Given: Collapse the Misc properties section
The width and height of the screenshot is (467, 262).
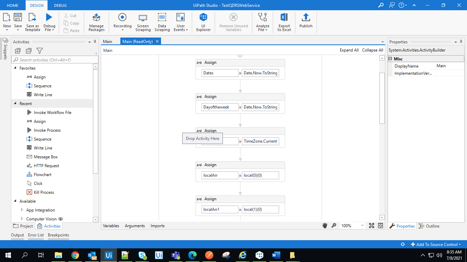Looking at the screenshot, I should pos(390,59).
